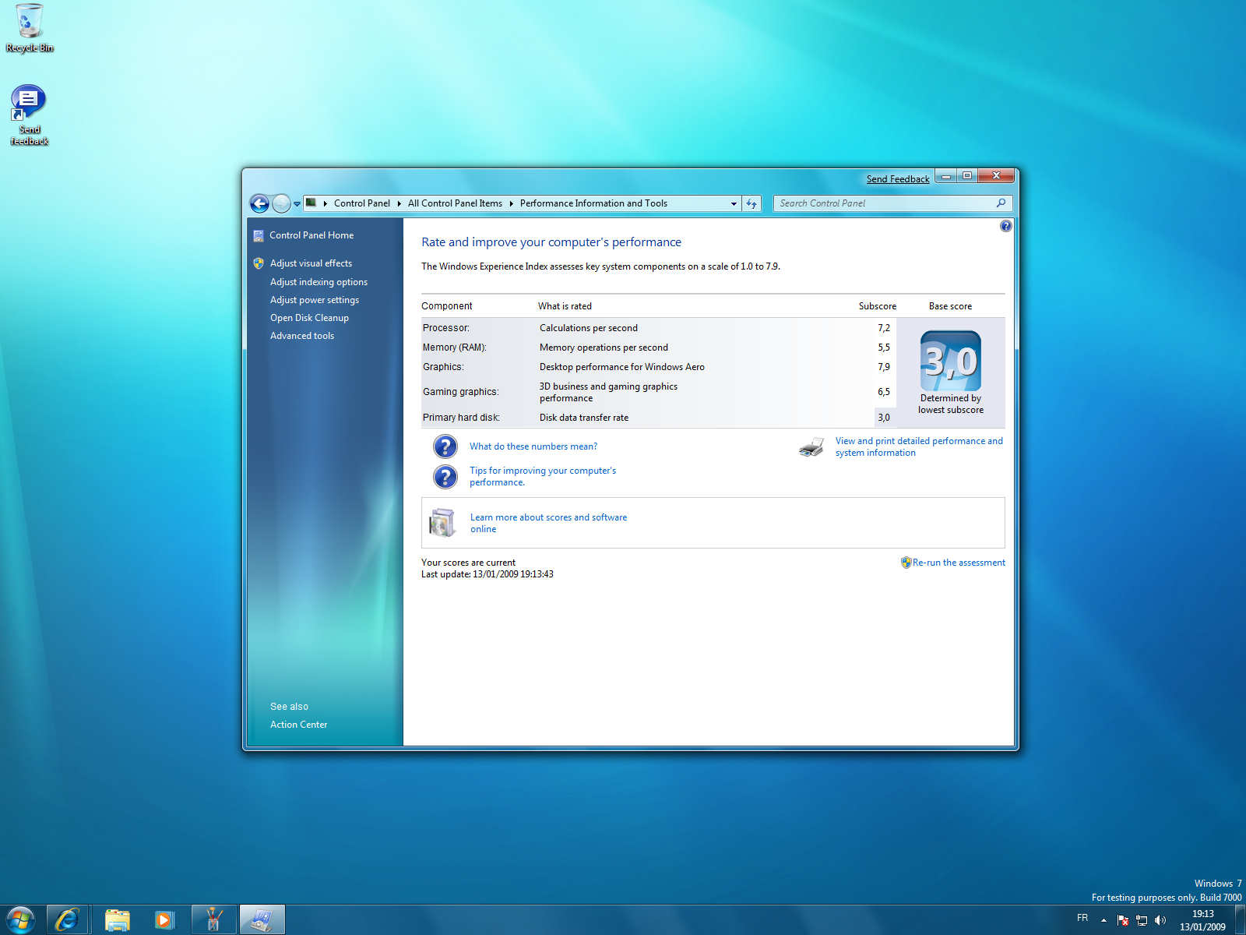Go back using the Back arrow button
1246x935 pixels.
pyautogui.click(x=259, y=203)
